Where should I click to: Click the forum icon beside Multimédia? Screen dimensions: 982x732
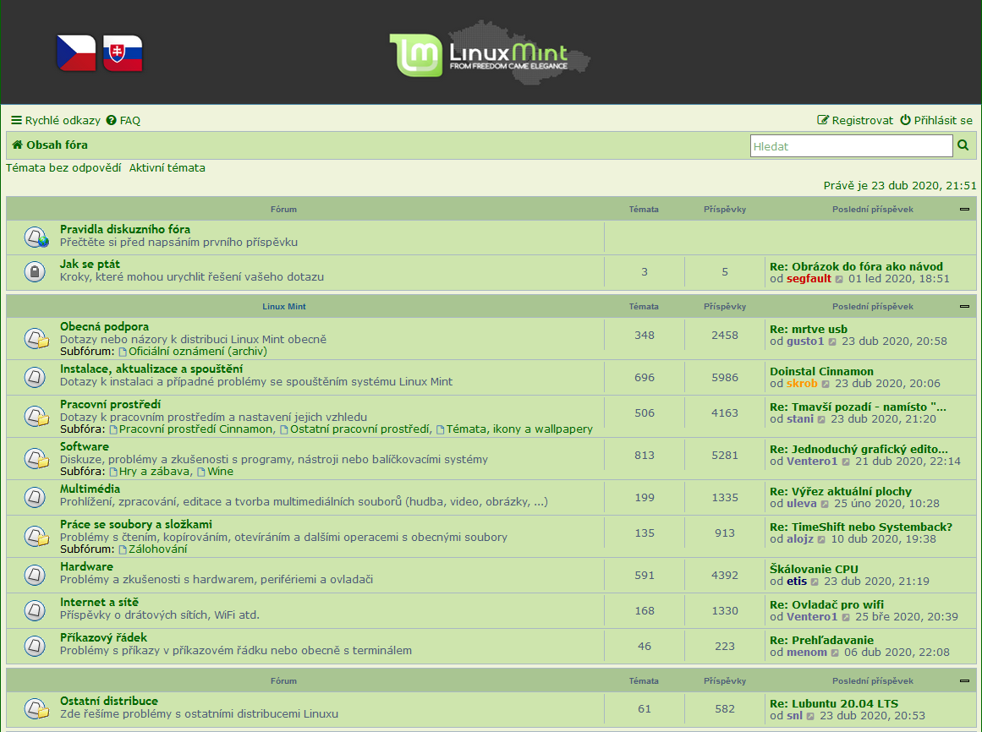[x=35, y=496]
